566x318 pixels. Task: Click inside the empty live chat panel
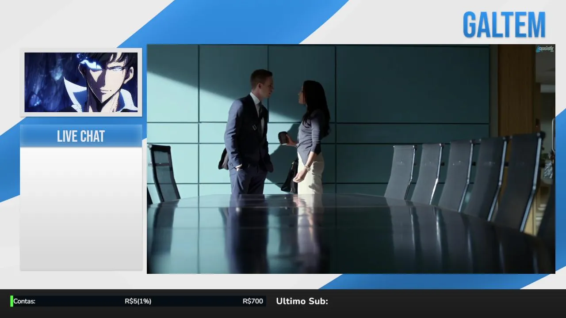click(81, 208)
